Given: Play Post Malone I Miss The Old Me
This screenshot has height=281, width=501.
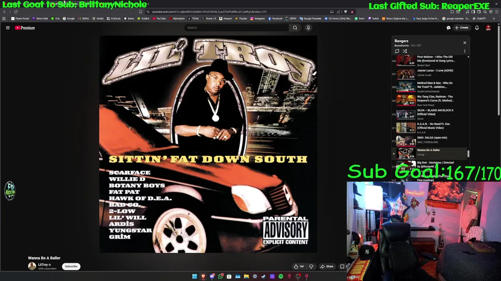Looking at the screenshot, I should coord(429,60).
